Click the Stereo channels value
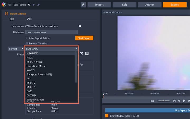Screen dimensions: 190x119 [x=54, y=108]
